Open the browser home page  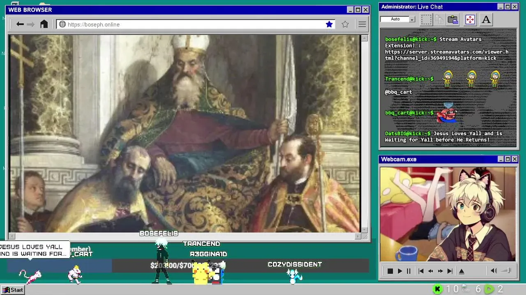pos(44,24)
